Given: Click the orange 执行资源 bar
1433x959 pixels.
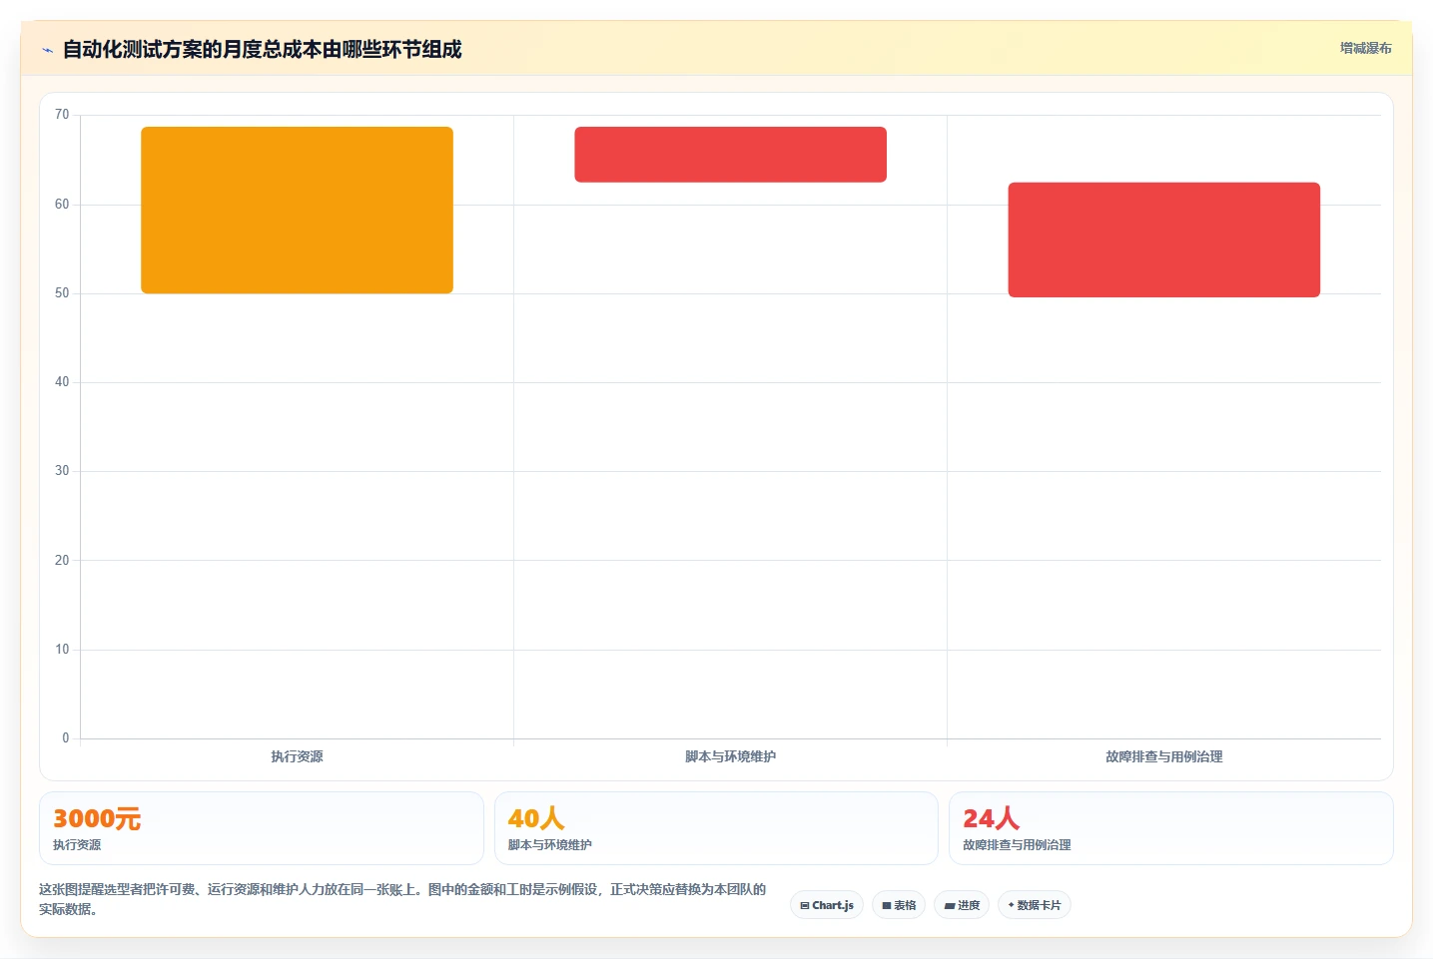Looking at the screenshot, I should tap(297, 210).
